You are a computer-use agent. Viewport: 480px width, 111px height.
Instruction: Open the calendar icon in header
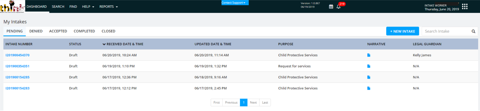coord(331,7)
